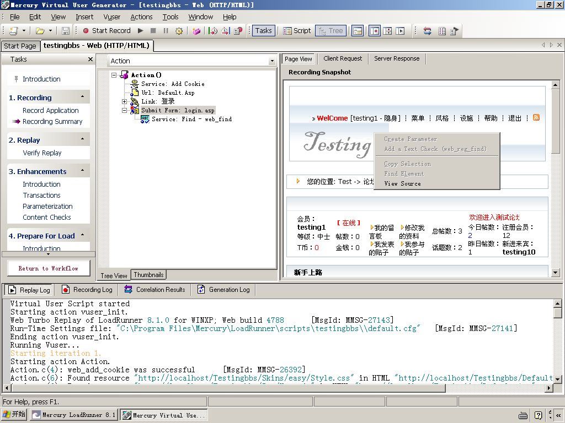The width and height of the screenshot is (565, 423).
Task: Run the script with the play icon
Action: coord(141,31)
